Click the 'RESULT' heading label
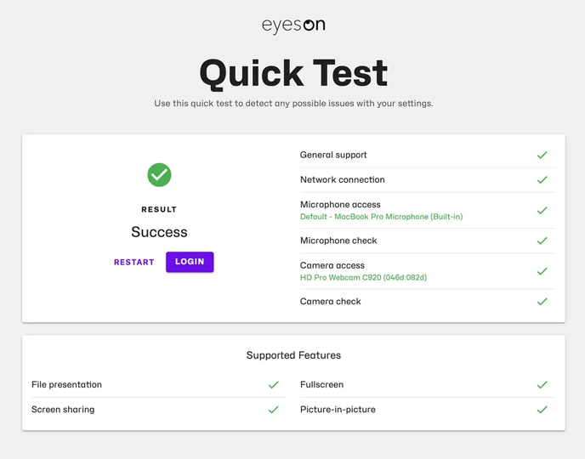Image resolution: width=585 pixels, height=459 pixels. click(x=159, y=209)
